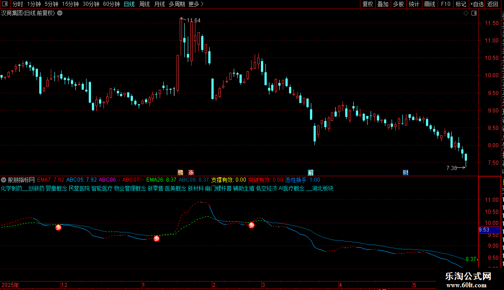Select the 日线 daily period tab
This screenshot has height=290, width=504.
pos(129,4)
